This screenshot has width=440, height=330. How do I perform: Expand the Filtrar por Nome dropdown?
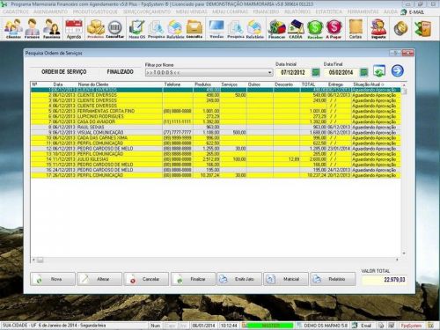(x=269, y=72)
